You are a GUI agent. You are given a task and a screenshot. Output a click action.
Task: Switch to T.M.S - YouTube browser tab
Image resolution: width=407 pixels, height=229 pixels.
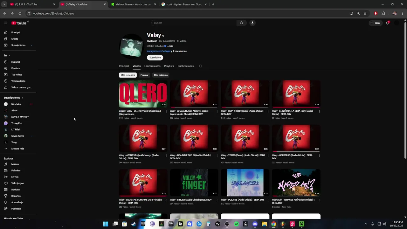point(32,4)
